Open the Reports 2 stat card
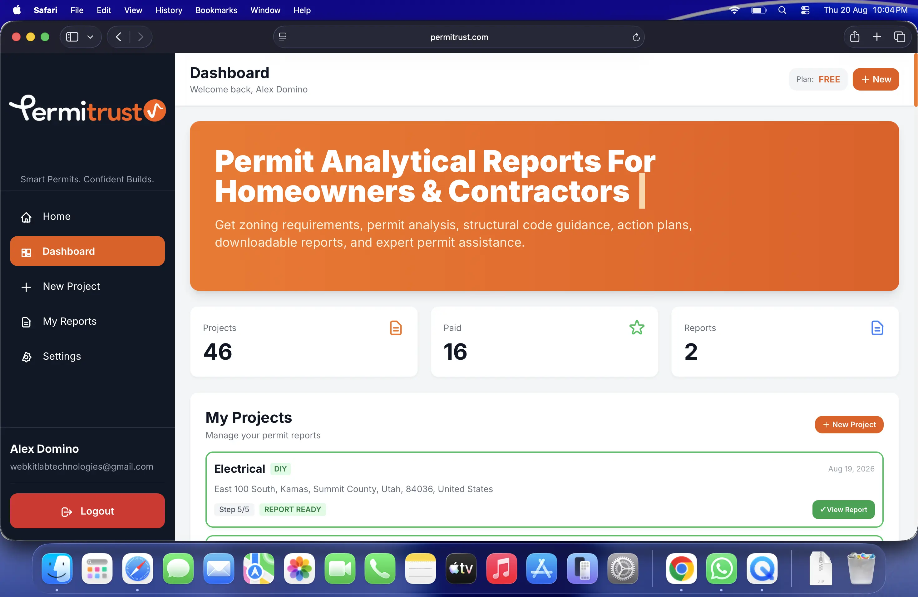The width and height of the screenshot is (918, 597). pos(785,342)
